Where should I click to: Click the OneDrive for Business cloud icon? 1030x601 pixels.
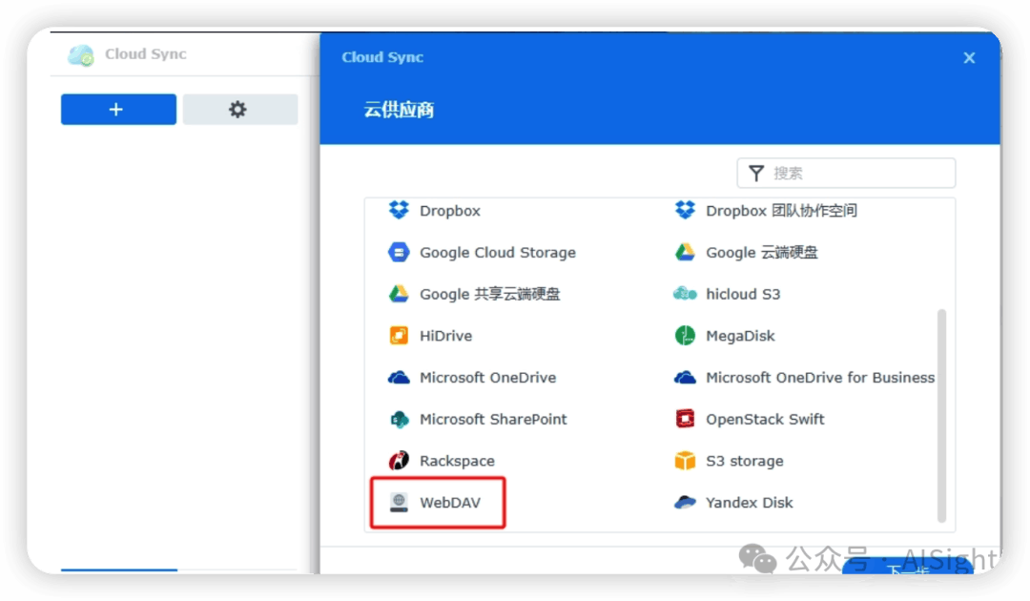click(685, 378)
